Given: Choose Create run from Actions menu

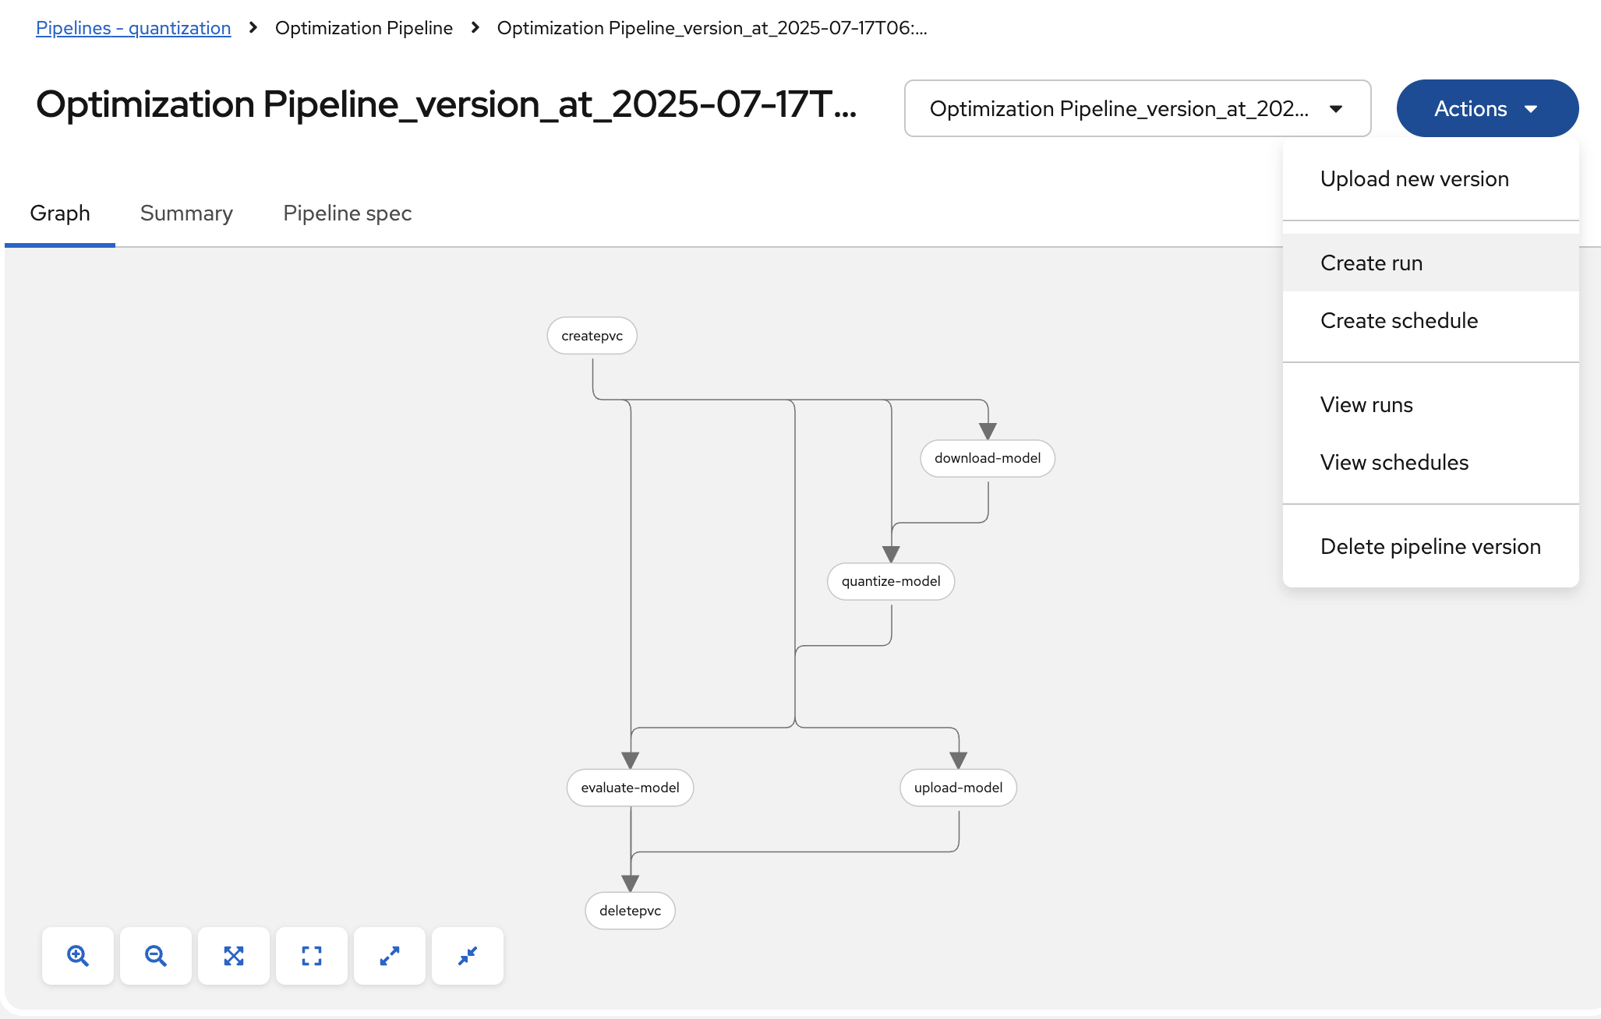Looking at the screenshot, I should click(x=1431, y=263).
